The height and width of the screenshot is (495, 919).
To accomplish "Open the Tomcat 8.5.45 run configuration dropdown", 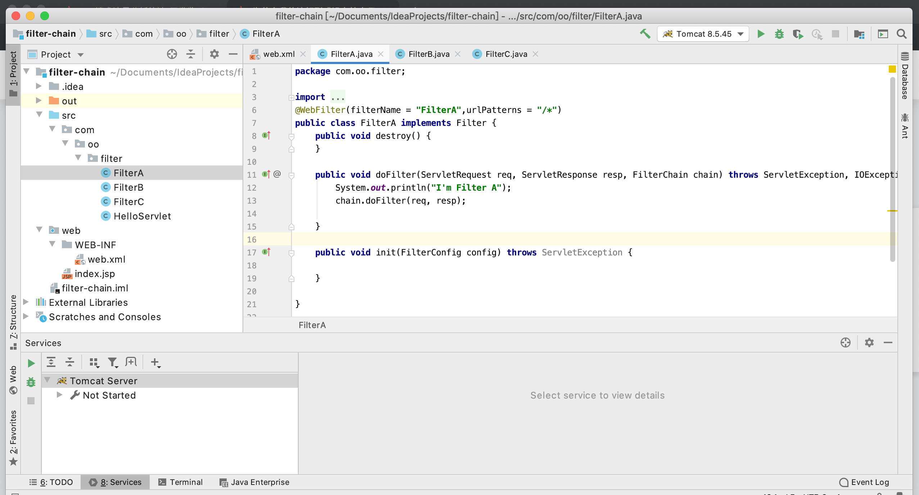I will coord(703,34).
